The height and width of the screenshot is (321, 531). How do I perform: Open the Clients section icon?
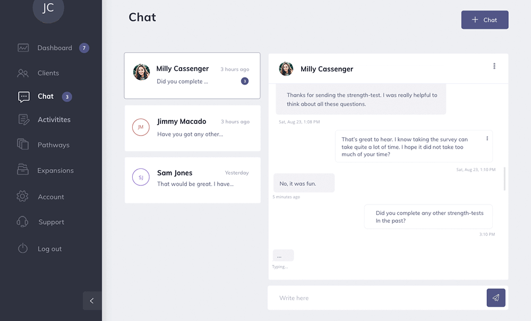[x=23, y=73]
